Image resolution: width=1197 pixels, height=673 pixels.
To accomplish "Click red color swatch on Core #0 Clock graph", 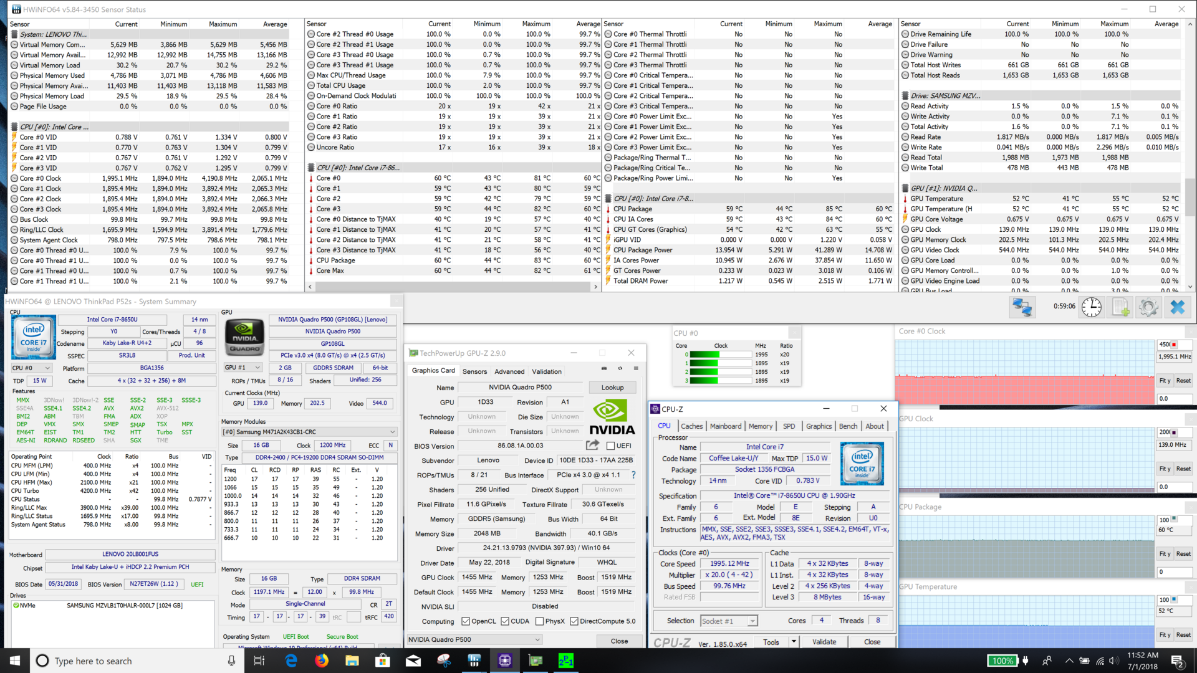I will [1175, 344].
